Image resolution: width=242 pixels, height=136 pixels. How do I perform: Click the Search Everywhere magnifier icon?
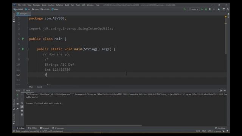point(228,9)
